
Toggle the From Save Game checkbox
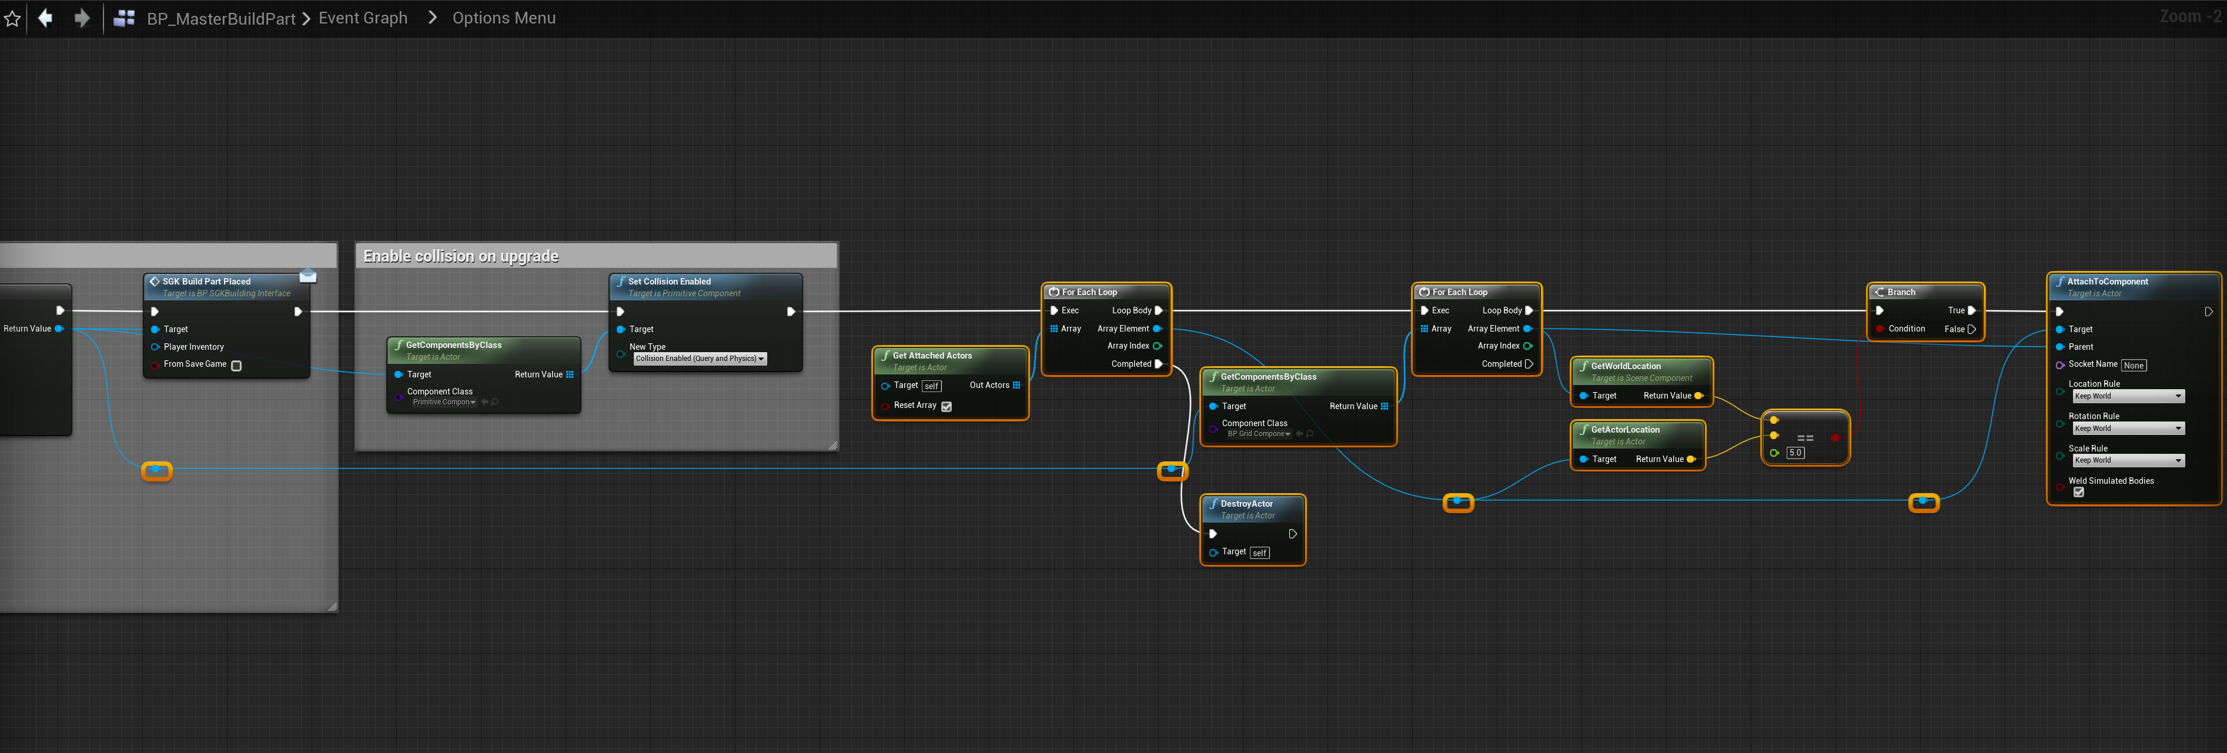[x=237, y=366]
